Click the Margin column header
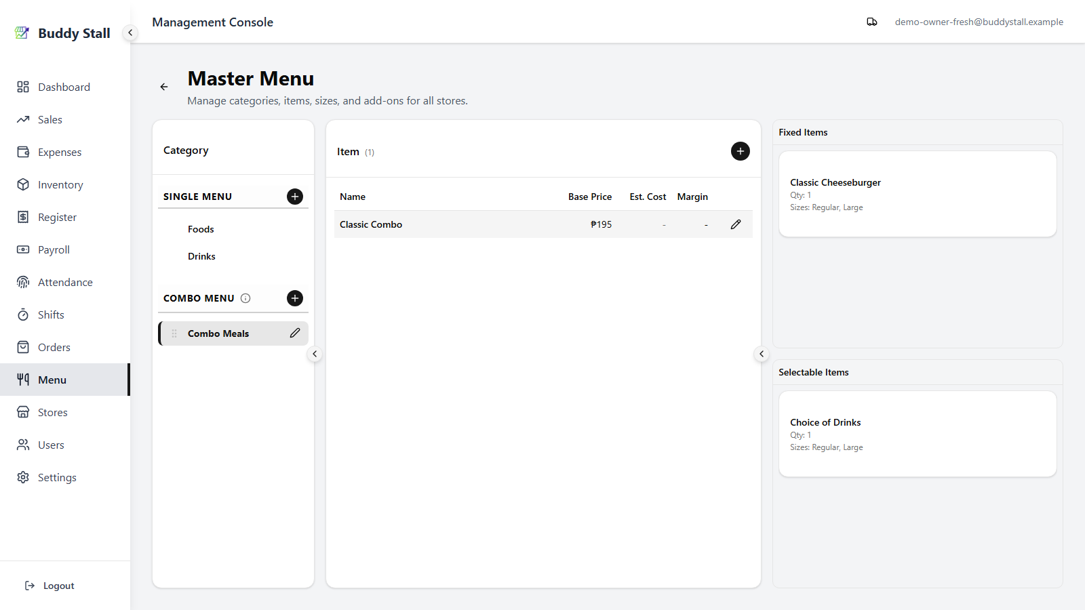 [x=692, y=197]
